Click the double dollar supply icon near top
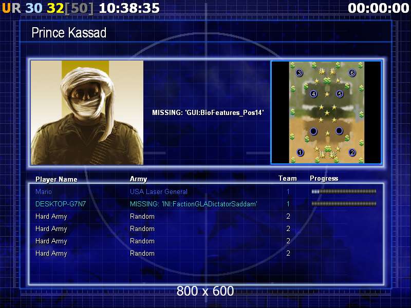This screenshot has height=308, width=411. click(x=327, y=81)
